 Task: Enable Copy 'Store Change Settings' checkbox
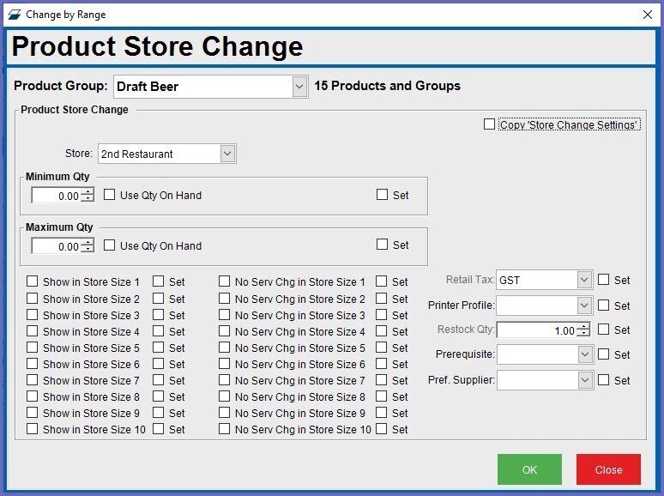coord(489,124)
